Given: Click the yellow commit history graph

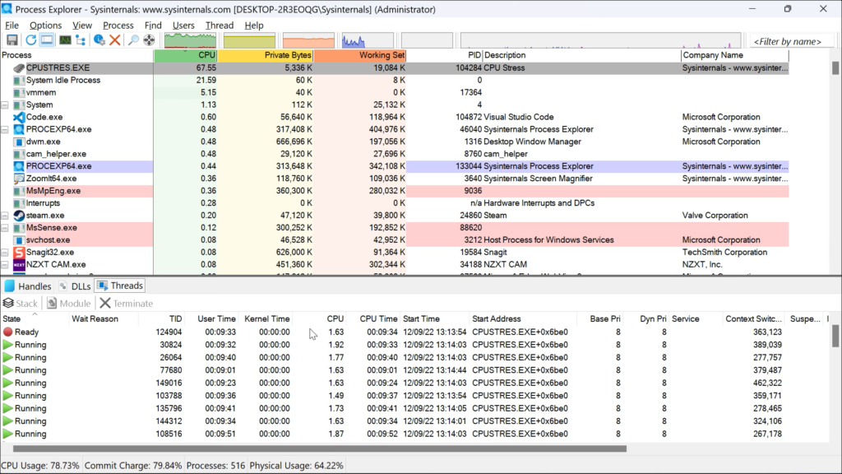Looking at the screenshot, I should [x=249, y=40].
